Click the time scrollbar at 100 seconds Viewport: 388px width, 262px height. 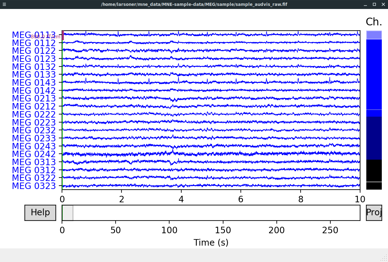(x=169, y=213)
